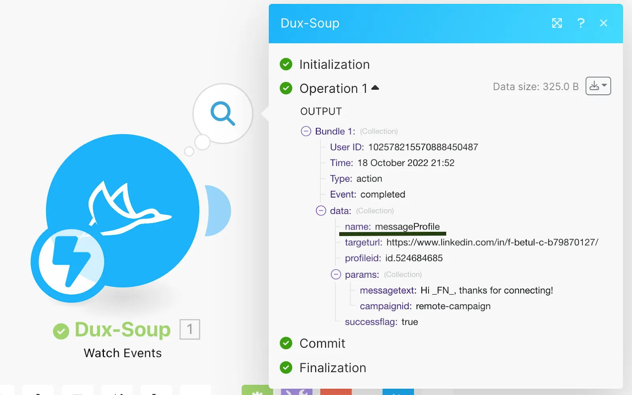This screenshot has height=395, width=632.
Task: Click the Data size: 325.0 B text
Action: (536, 87)
